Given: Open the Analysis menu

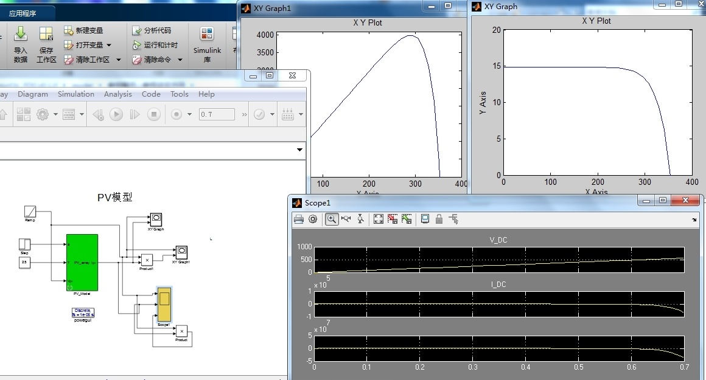Looking at the screenshot, I should (x=117, y=94).
